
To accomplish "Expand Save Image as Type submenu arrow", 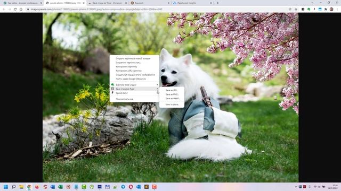I will [x=157, y=89].
